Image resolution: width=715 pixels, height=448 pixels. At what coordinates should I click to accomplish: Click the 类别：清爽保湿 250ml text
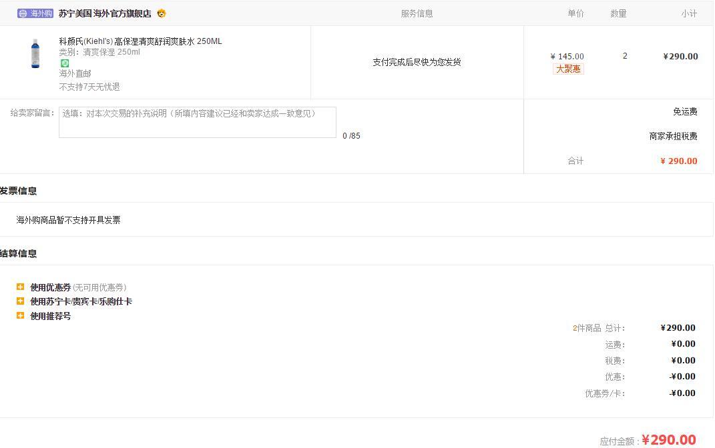point(99,53)
